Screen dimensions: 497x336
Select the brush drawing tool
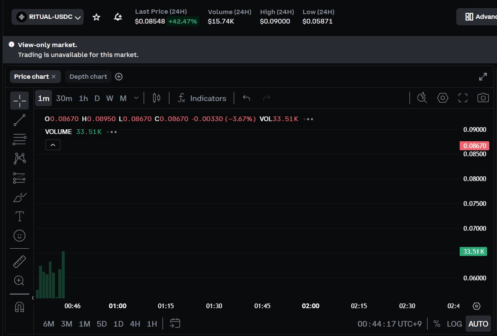pos(20,197)
